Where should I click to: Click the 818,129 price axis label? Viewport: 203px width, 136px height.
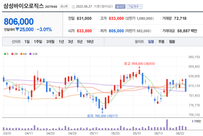coord(194,86)
